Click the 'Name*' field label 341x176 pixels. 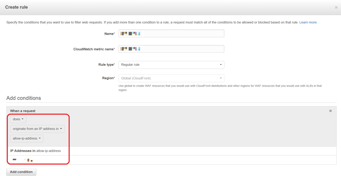tap(109, 34)
